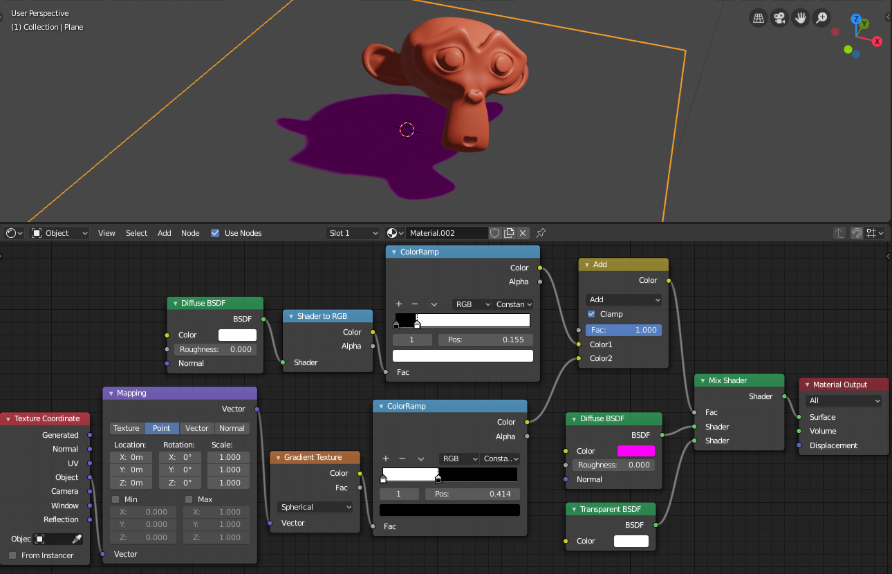Activate the pan view hand icon
This screenshot has width=892, height=574.
coord(800,17)
